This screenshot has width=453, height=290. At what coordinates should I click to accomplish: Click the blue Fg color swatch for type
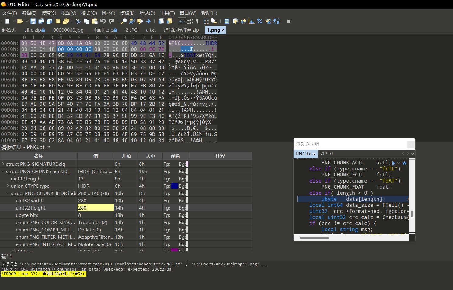click(x=174, y=186)
